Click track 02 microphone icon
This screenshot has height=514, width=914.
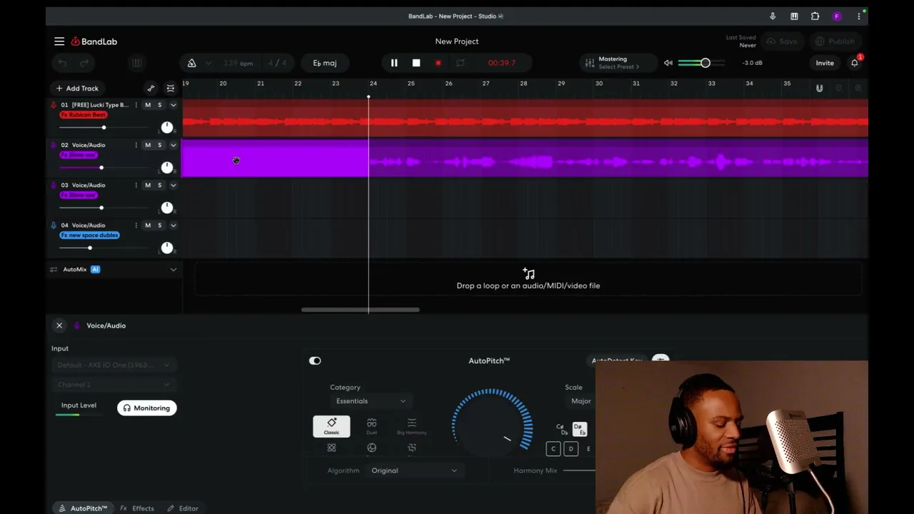point(54,145)
